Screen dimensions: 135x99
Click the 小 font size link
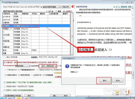pos(119,7)
